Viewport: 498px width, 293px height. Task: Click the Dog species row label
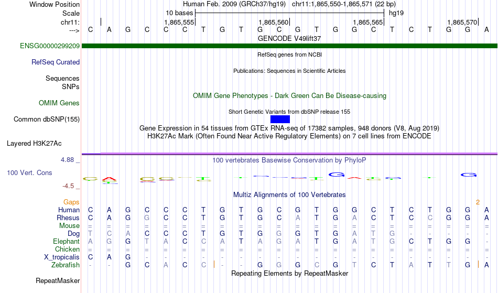click(73, 234)
